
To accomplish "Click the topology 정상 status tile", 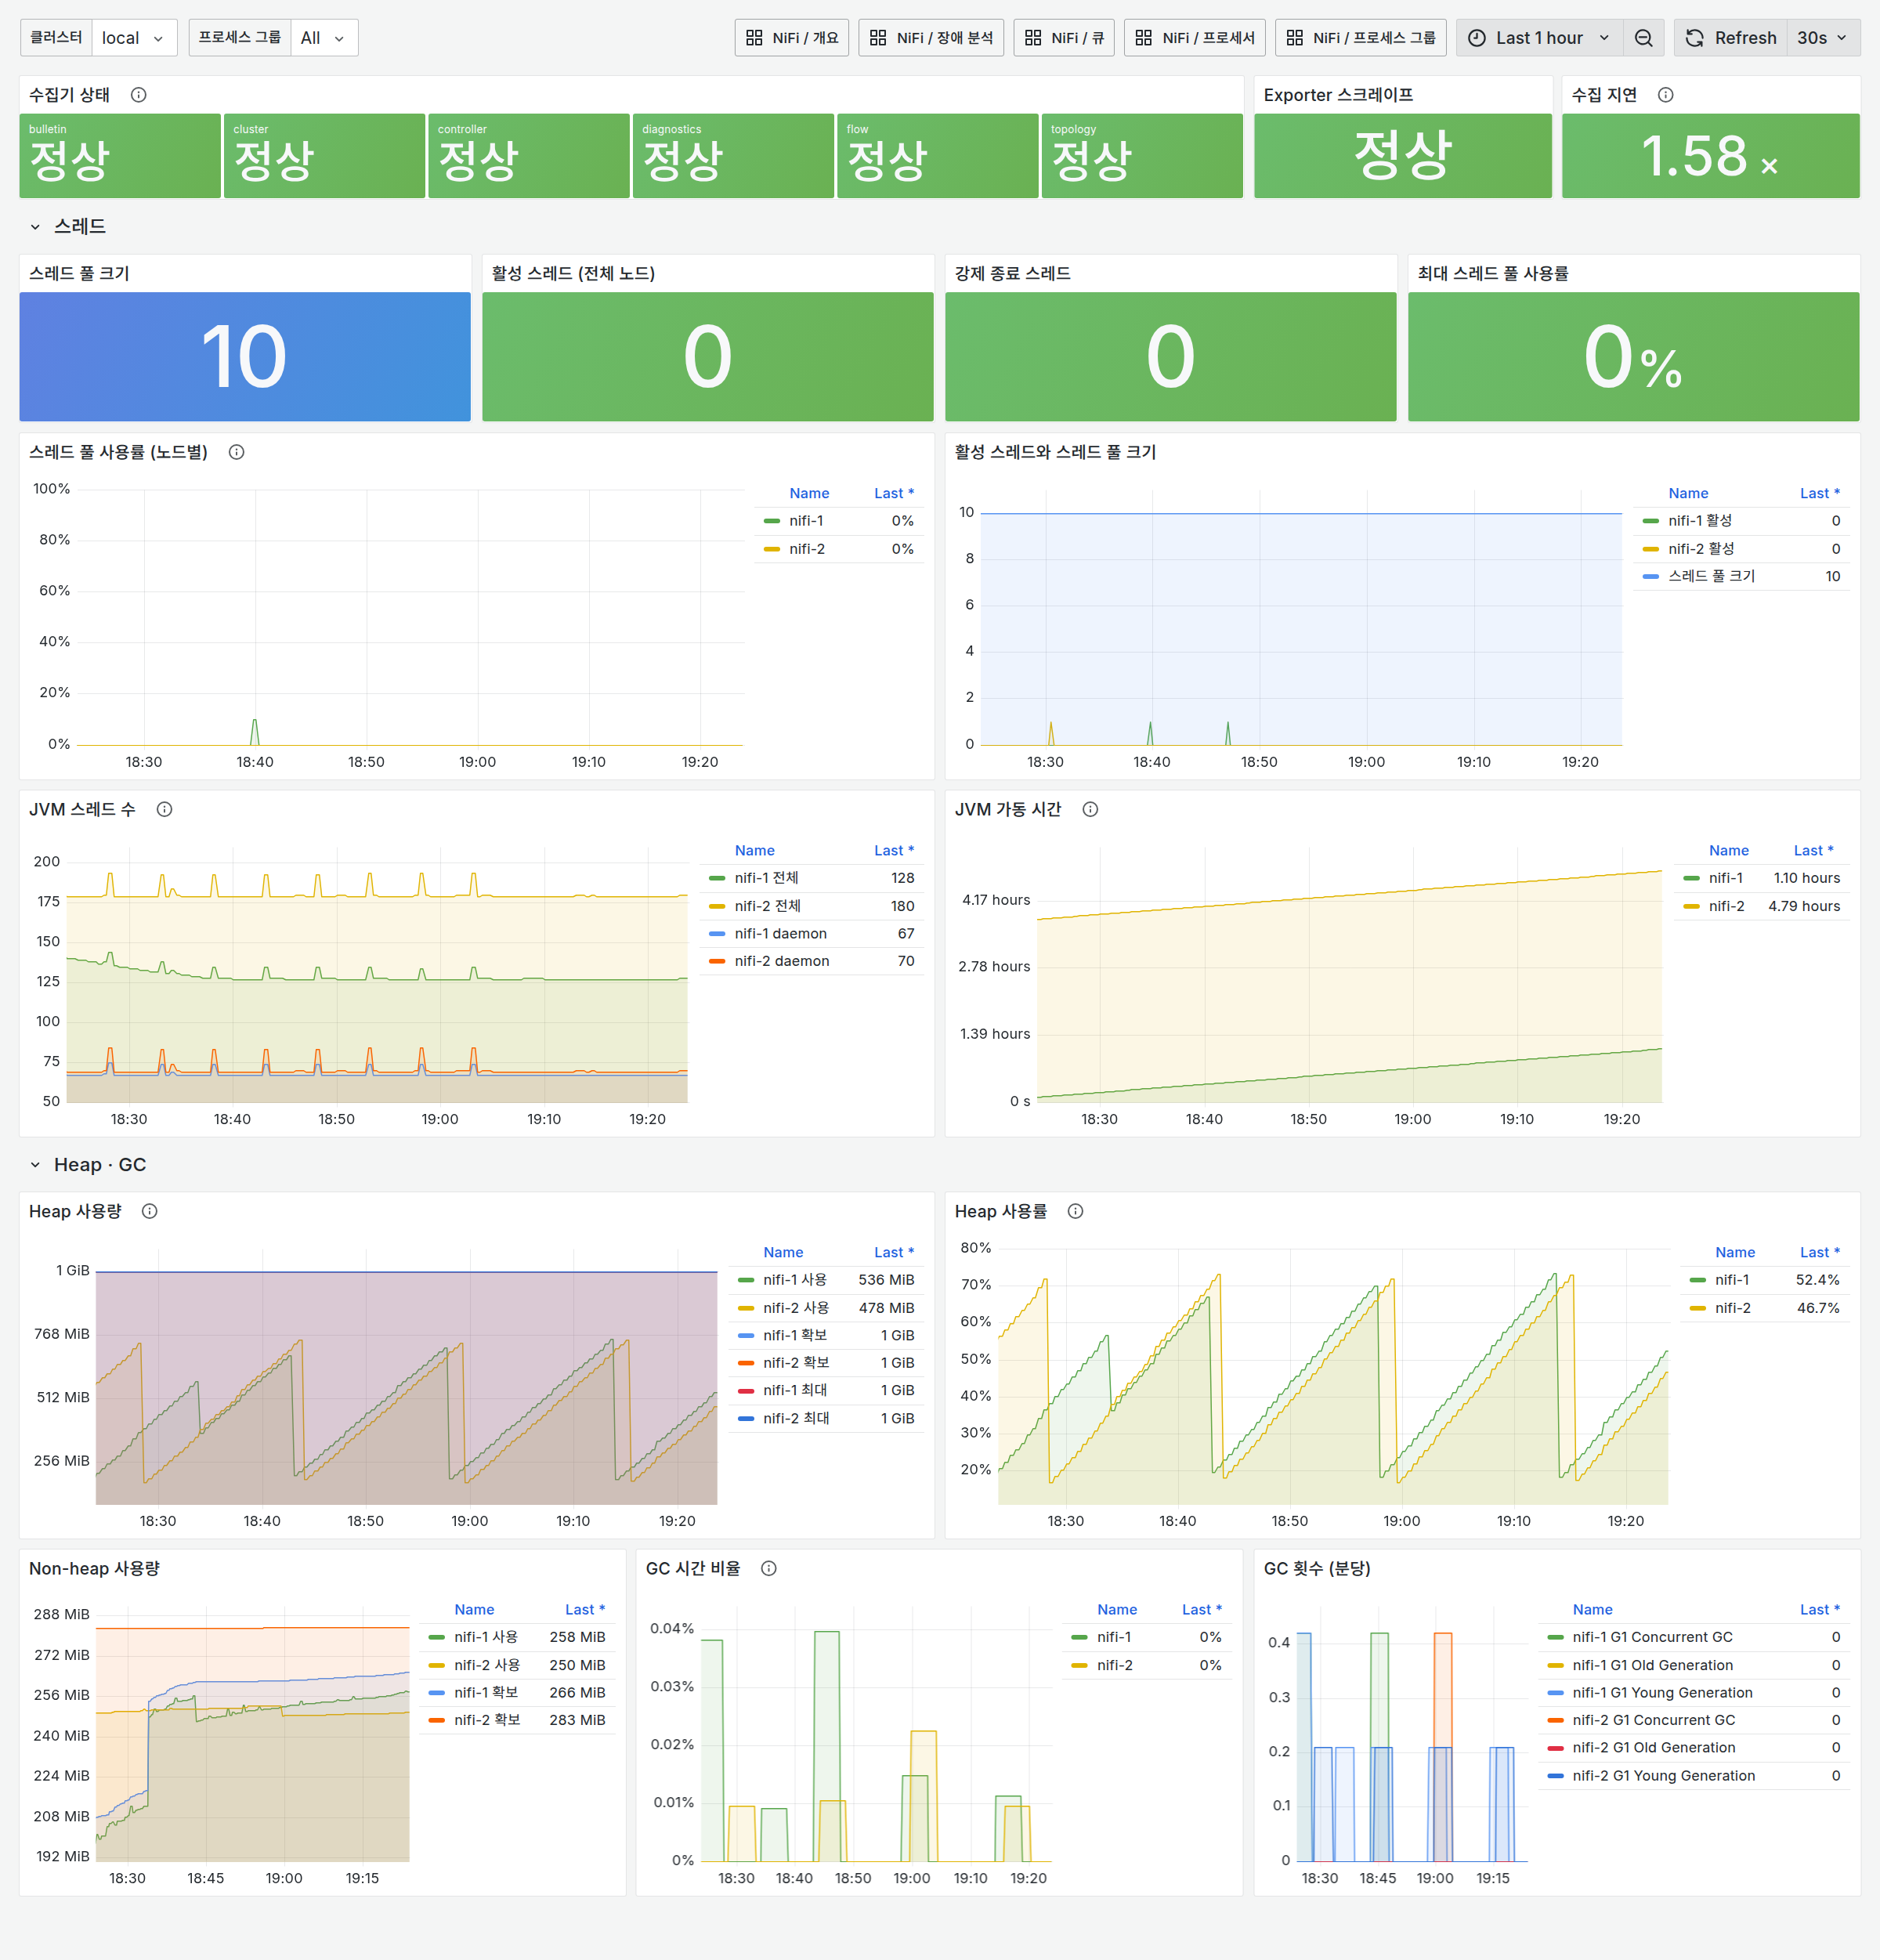I will pyautogui.click(x=1142, y=155).
